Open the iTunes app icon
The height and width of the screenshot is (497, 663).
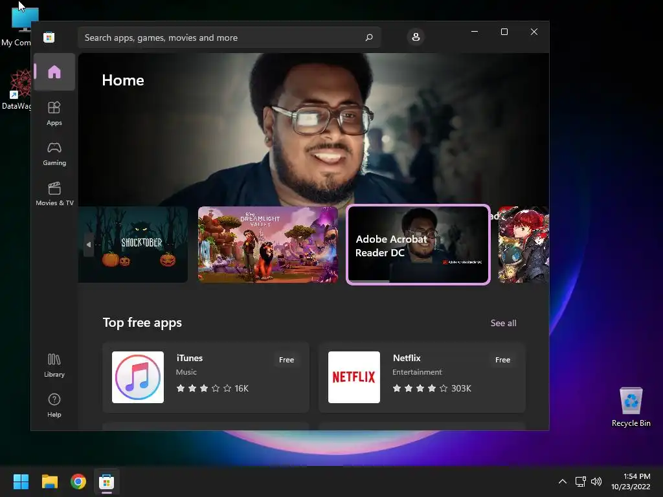click(138, 377)
